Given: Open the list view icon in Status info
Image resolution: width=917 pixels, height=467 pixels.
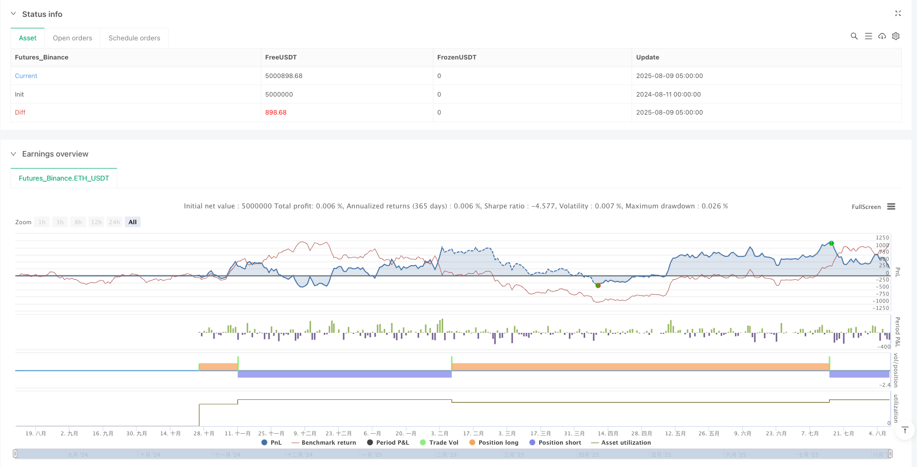Looking at the screenshot, I should 868,36.
